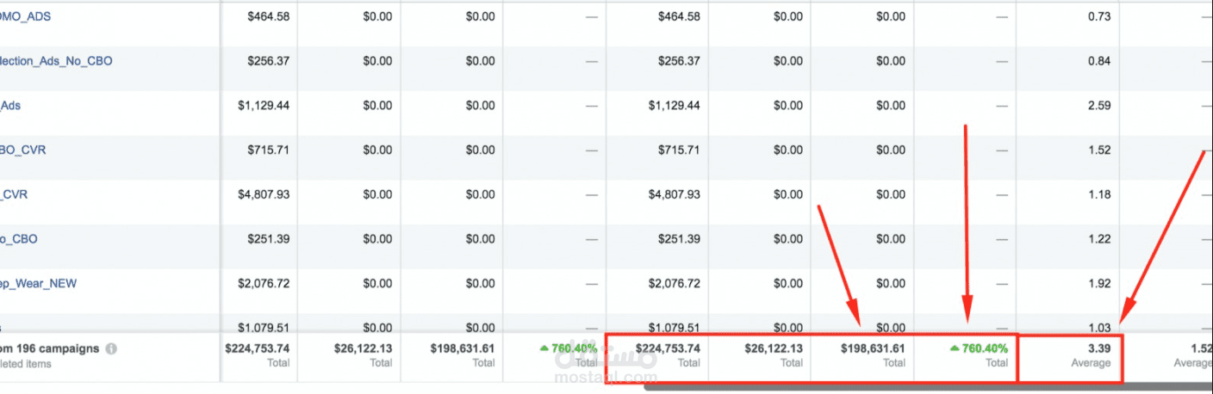This screenshot has width=1213, height=394.
Task: Open the campaign ending in MO_ADS
Action: coord(26,16)
